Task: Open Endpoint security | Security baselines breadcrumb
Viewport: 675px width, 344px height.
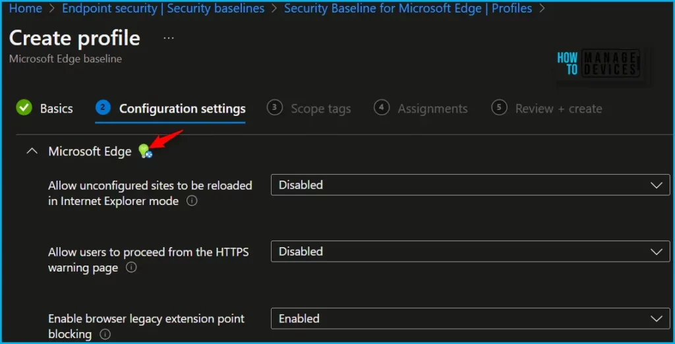Action: (163, 8)
